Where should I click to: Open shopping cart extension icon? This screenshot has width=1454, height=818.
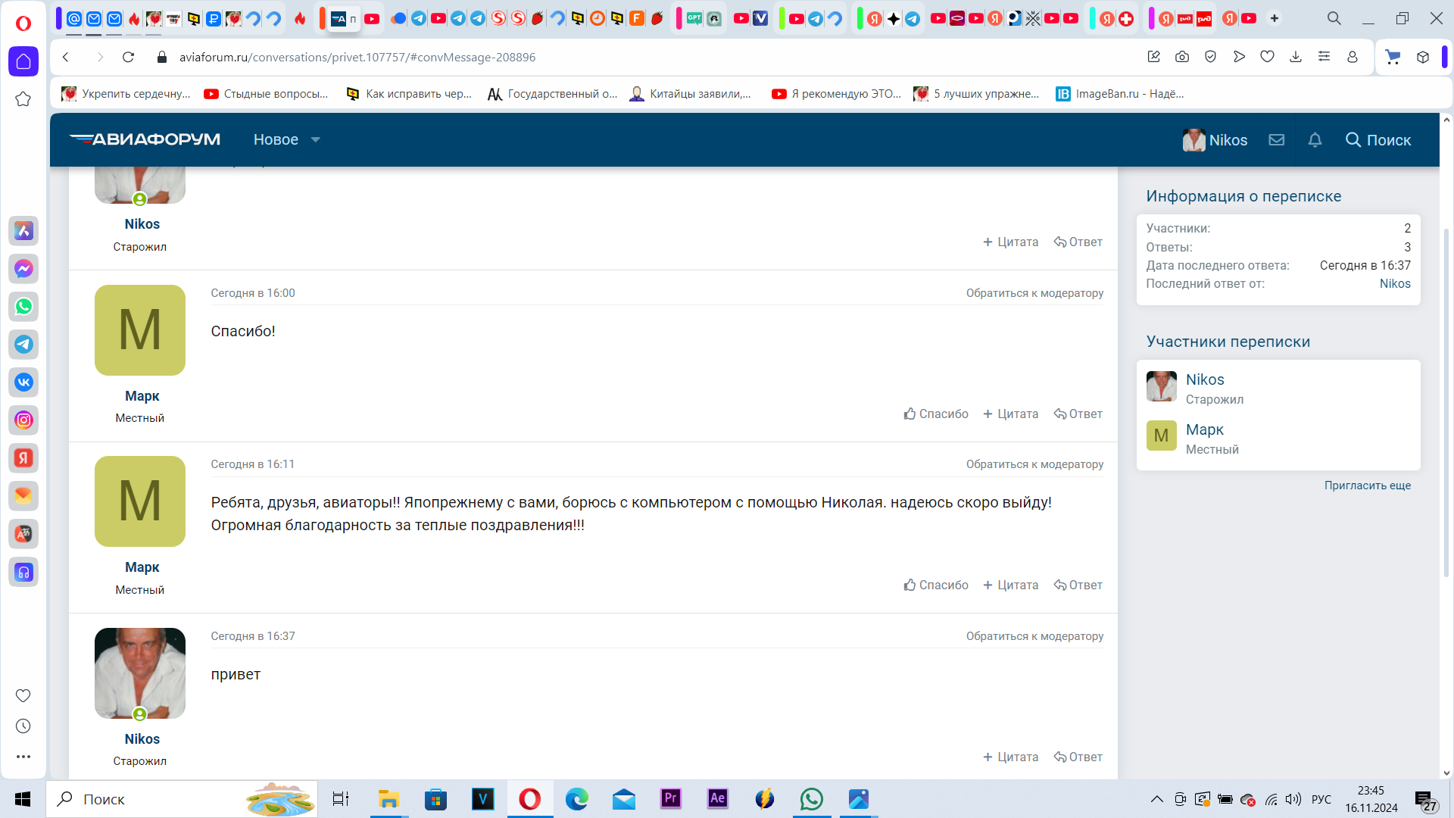pyautogui.click(x=1392, y=57)
